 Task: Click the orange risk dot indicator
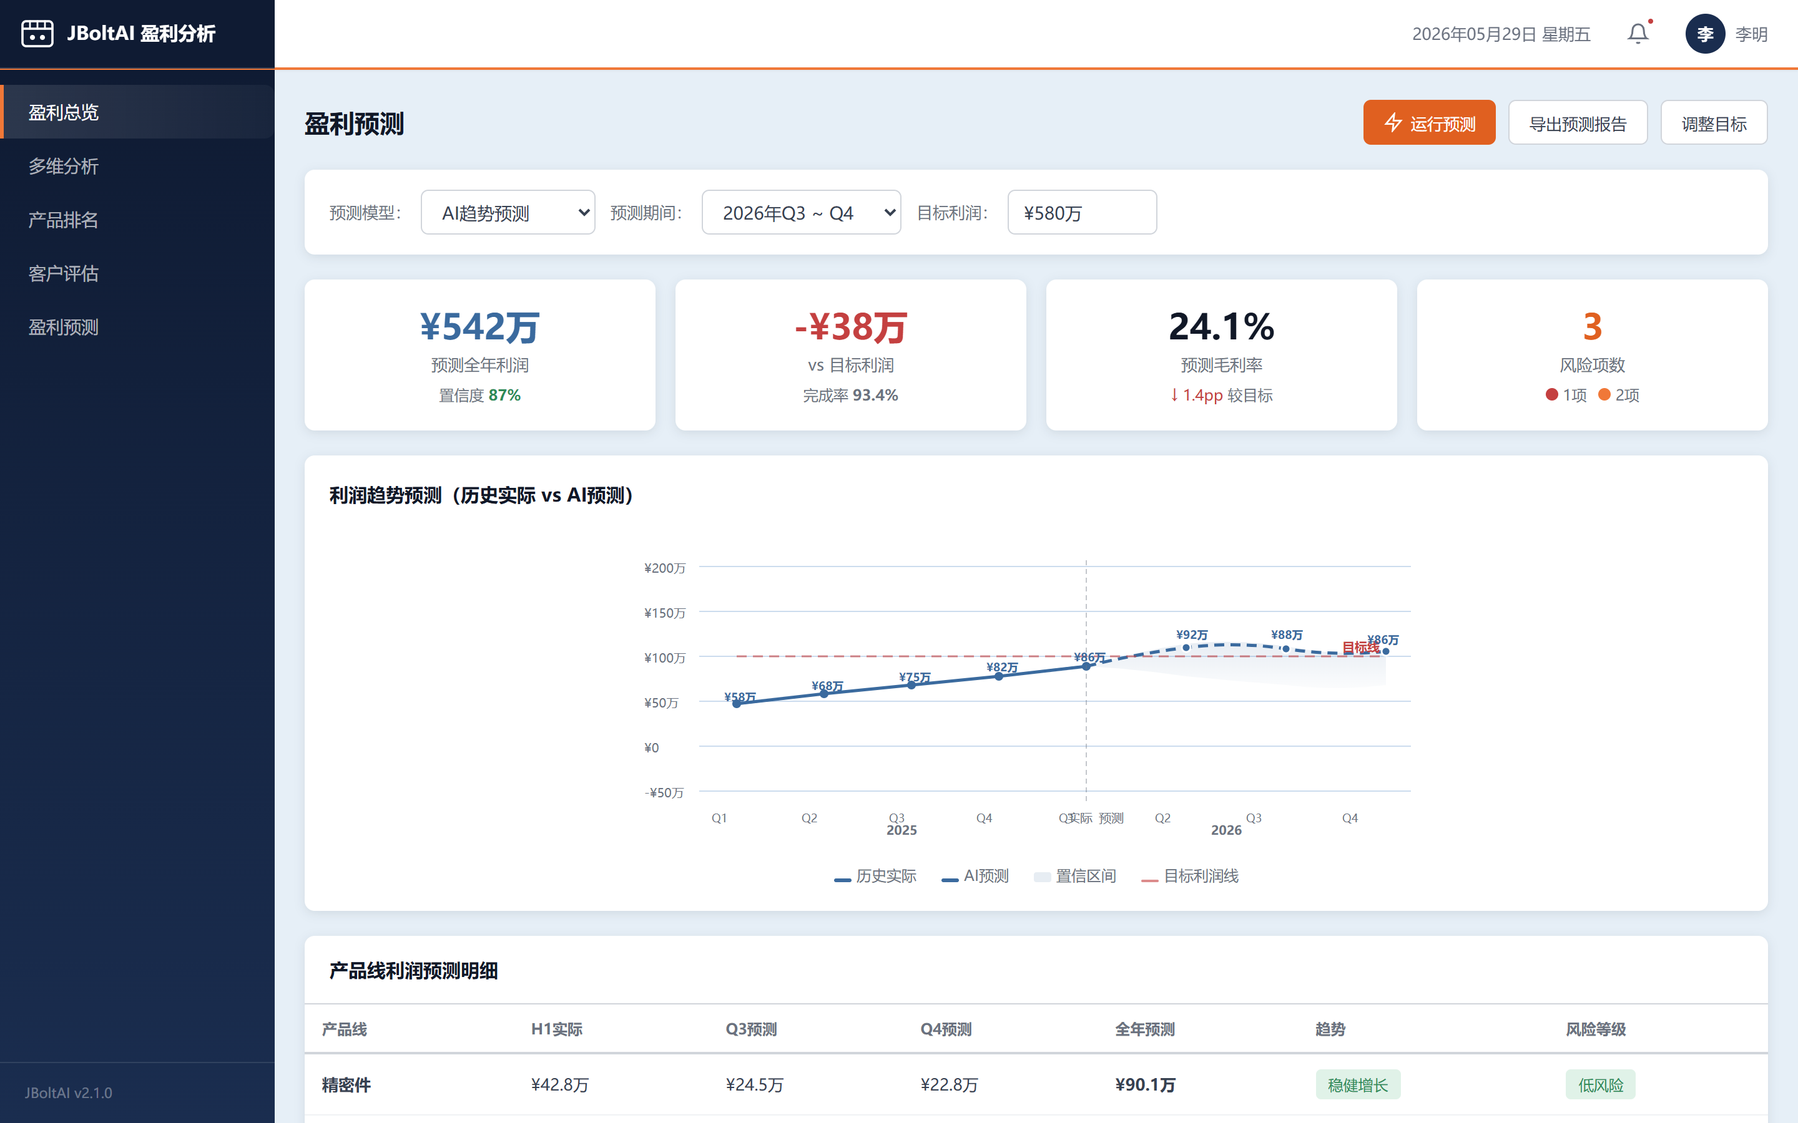click(x=1604, y=394)
